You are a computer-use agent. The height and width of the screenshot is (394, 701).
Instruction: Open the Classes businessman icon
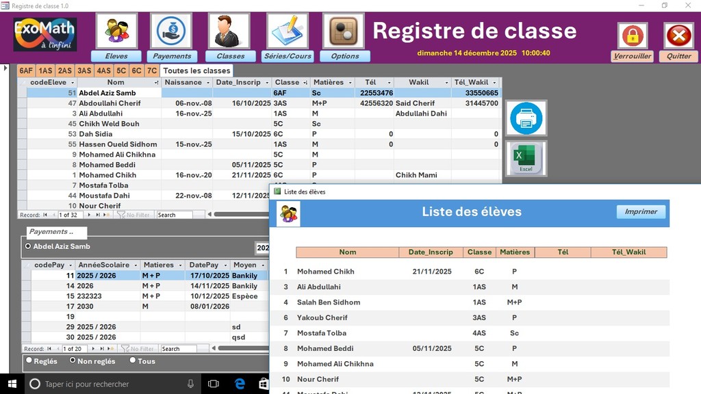(x=229, y=31)
